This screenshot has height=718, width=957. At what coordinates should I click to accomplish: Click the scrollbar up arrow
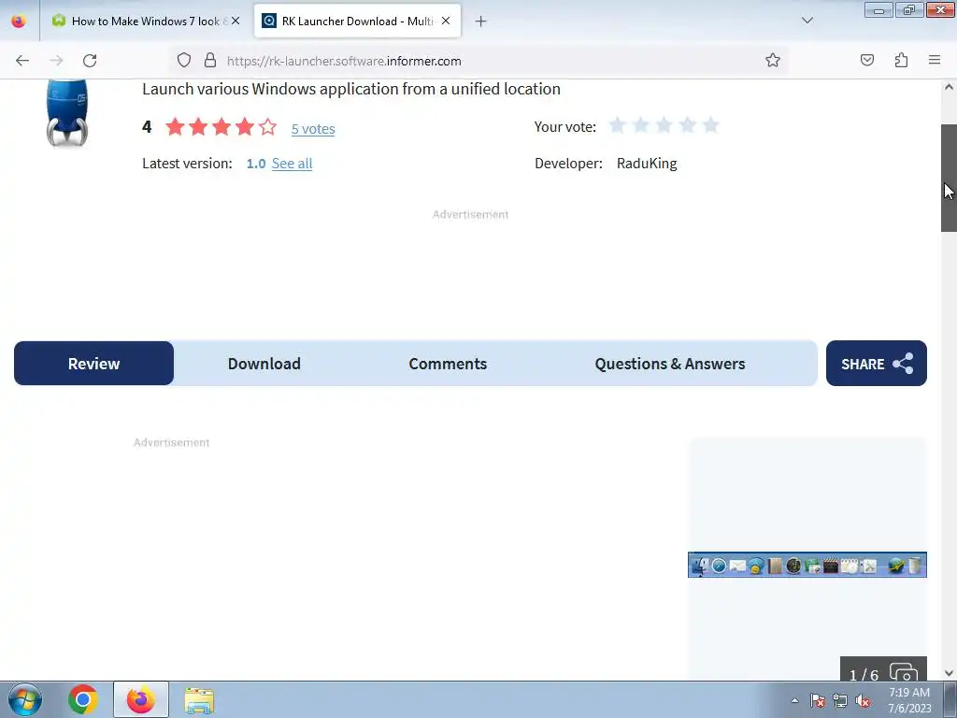[949, 87]
